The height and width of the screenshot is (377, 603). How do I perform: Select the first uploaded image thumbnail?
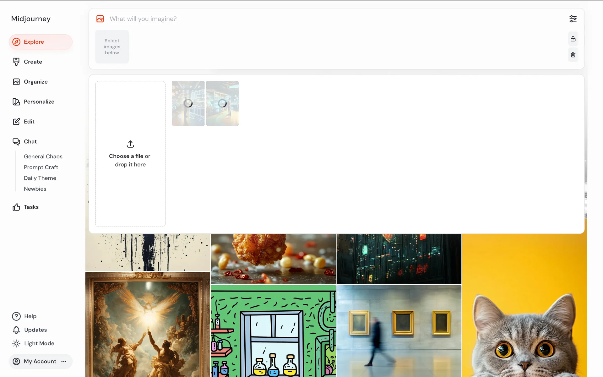coord(188,103)
